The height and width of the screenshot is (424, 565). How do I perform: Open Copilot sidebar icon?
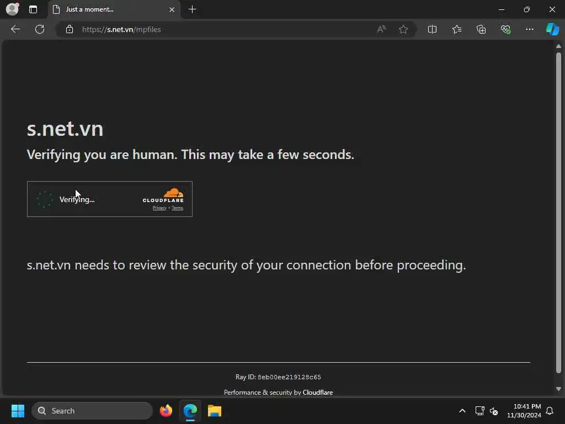point(552,29)
